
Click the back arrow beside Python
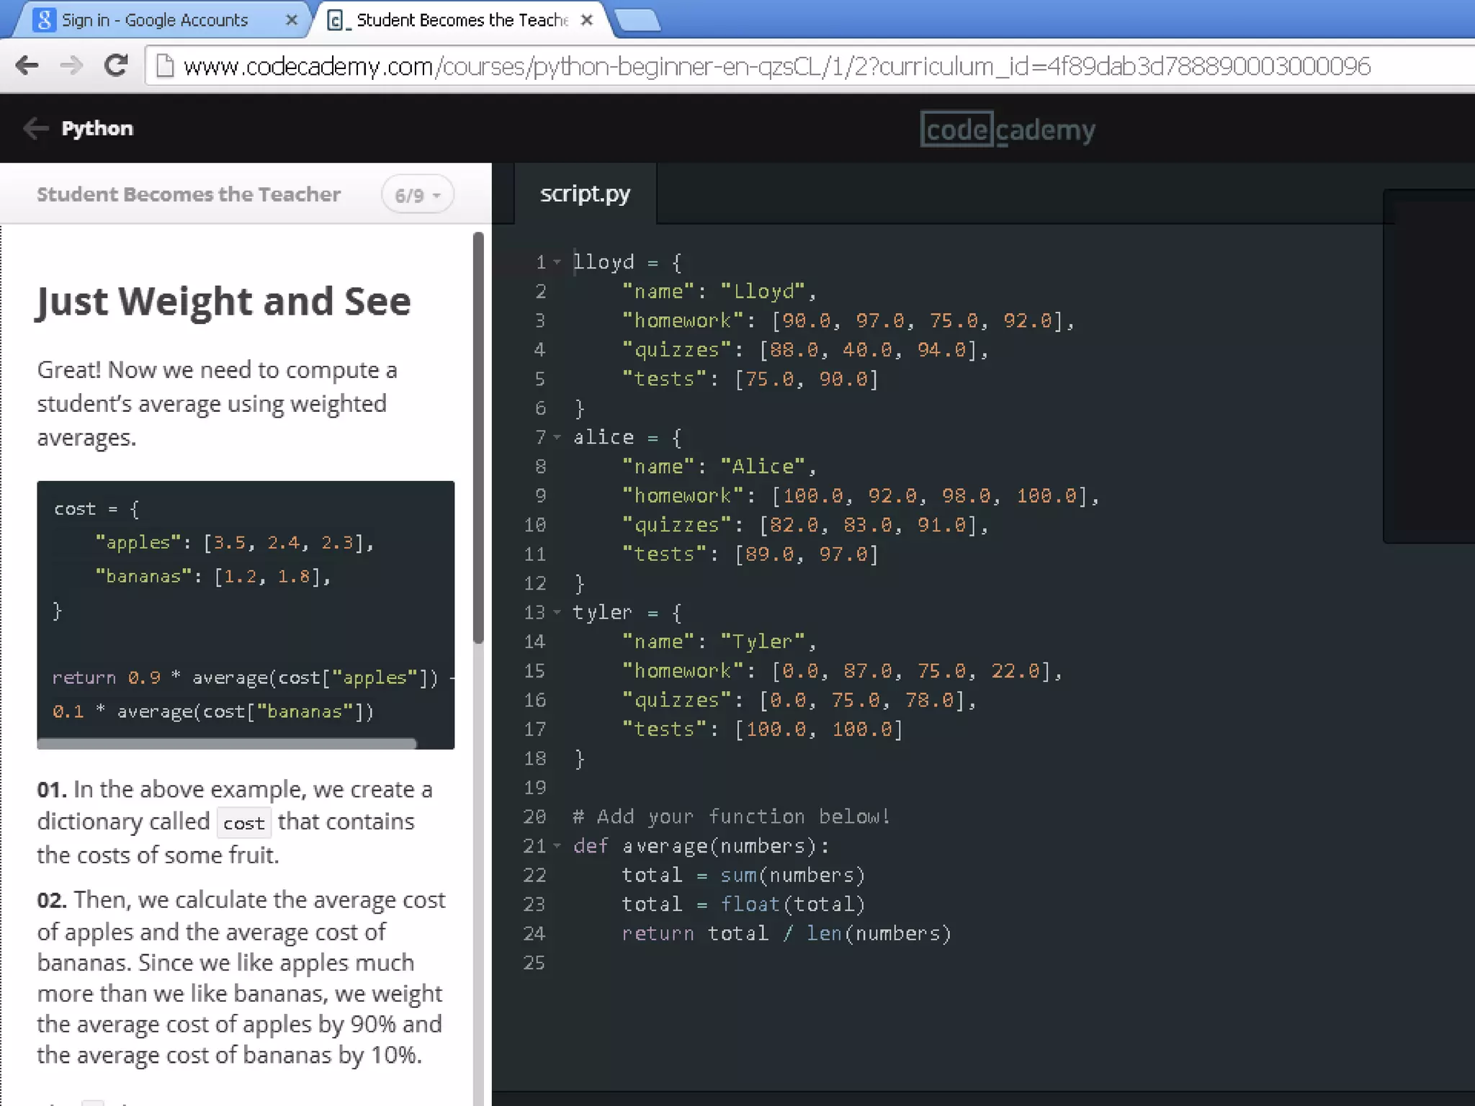point(35,128)
